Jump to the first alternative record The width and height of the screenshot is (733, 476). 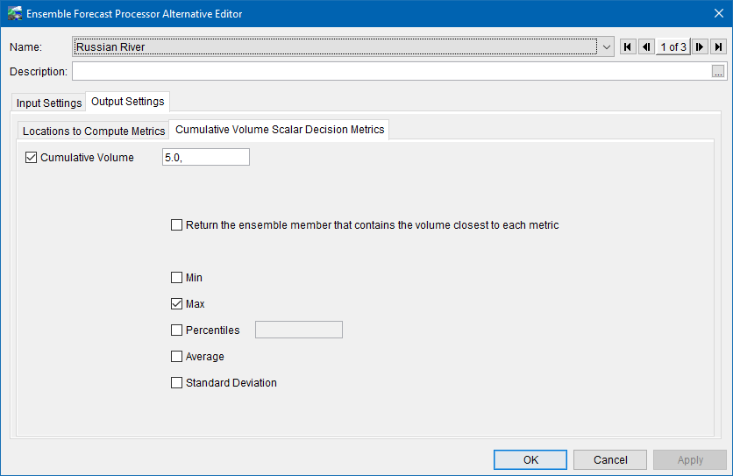(628, 46)
